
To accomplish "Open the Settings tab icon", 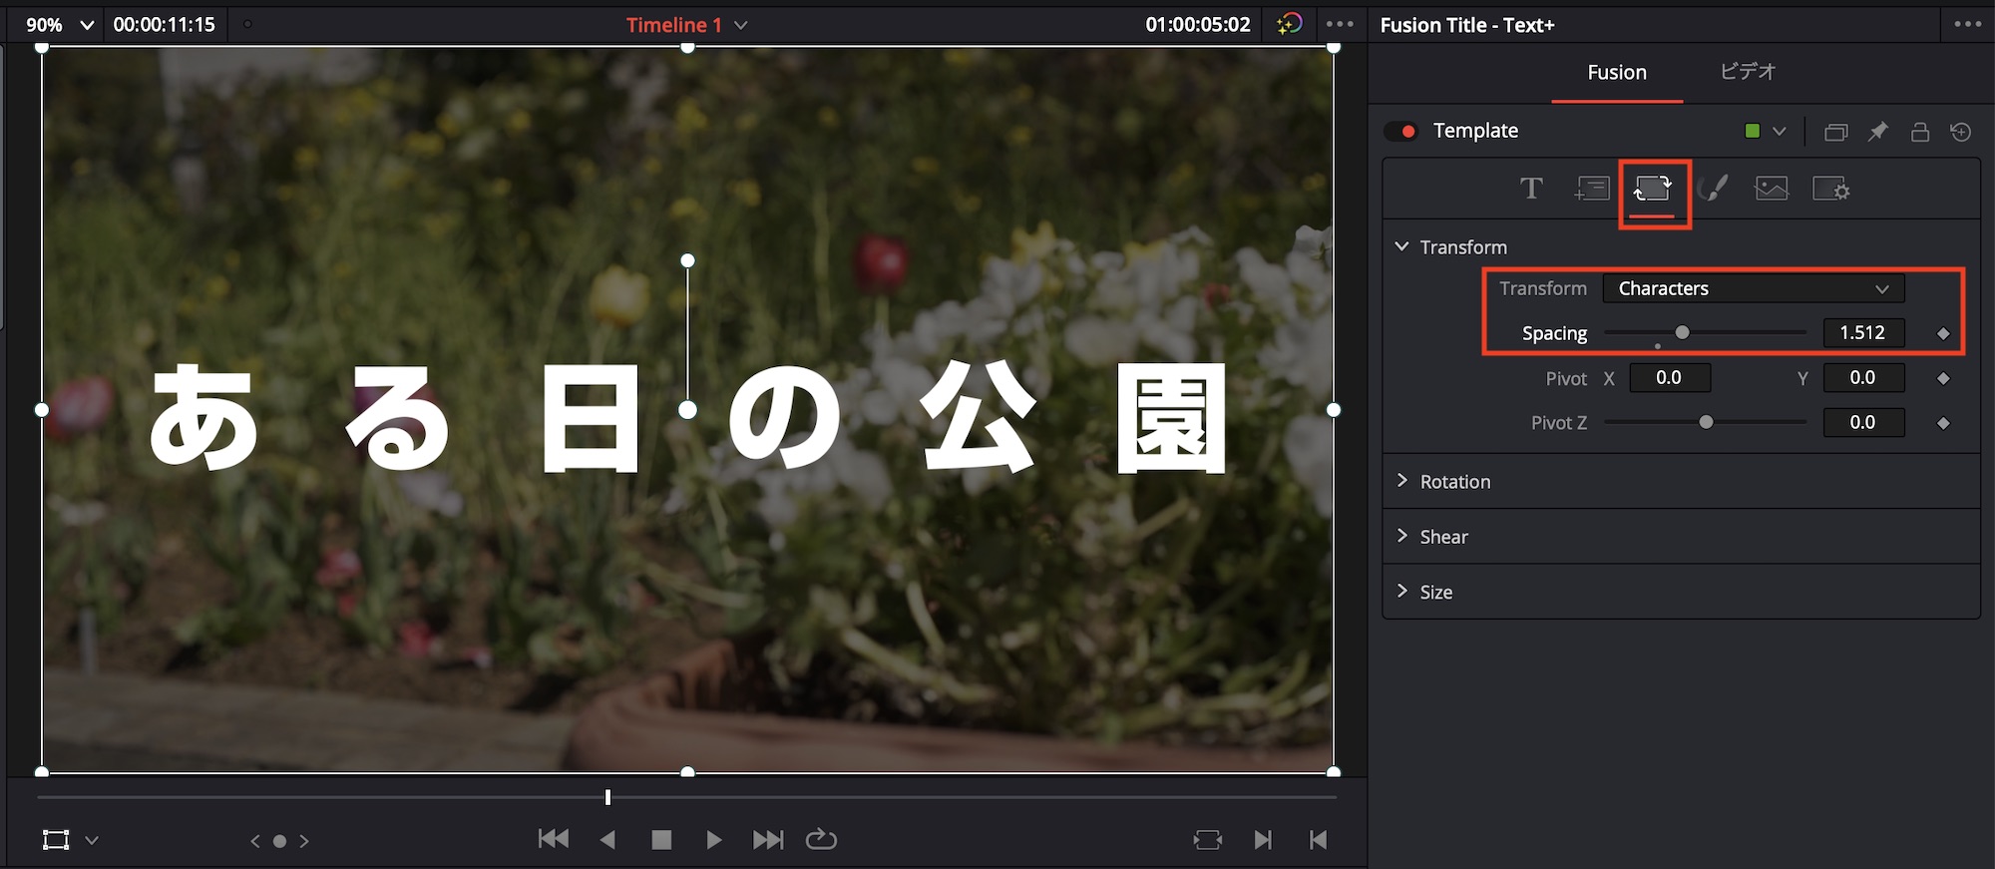I will tap(1831, 189).
